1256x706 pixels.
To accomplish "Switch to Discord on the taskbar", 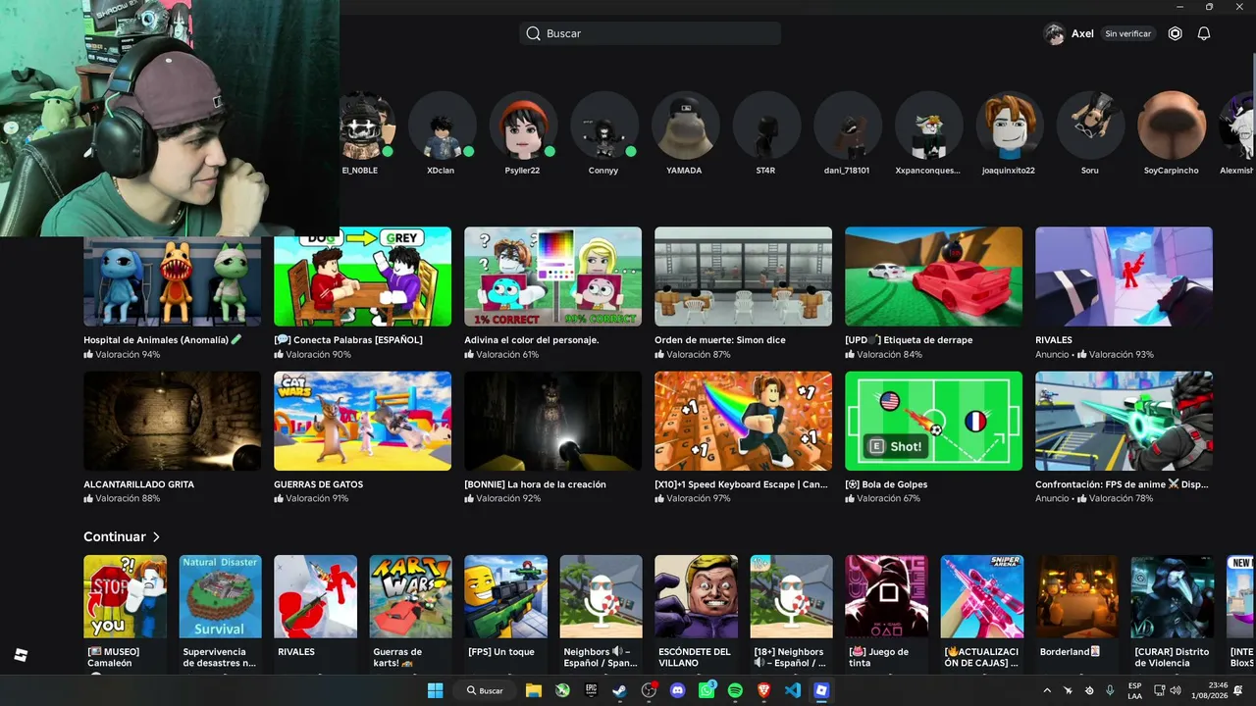I will (677, 690).
